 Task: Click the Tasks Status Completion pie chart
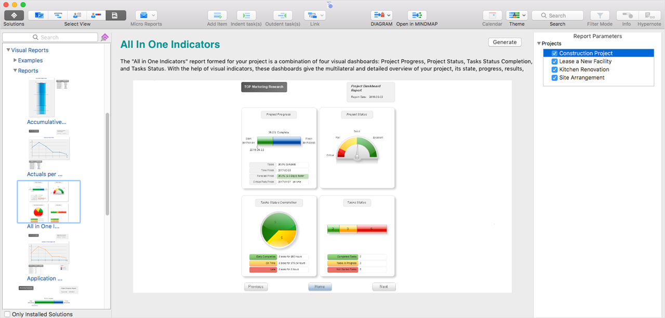(278, 229)
